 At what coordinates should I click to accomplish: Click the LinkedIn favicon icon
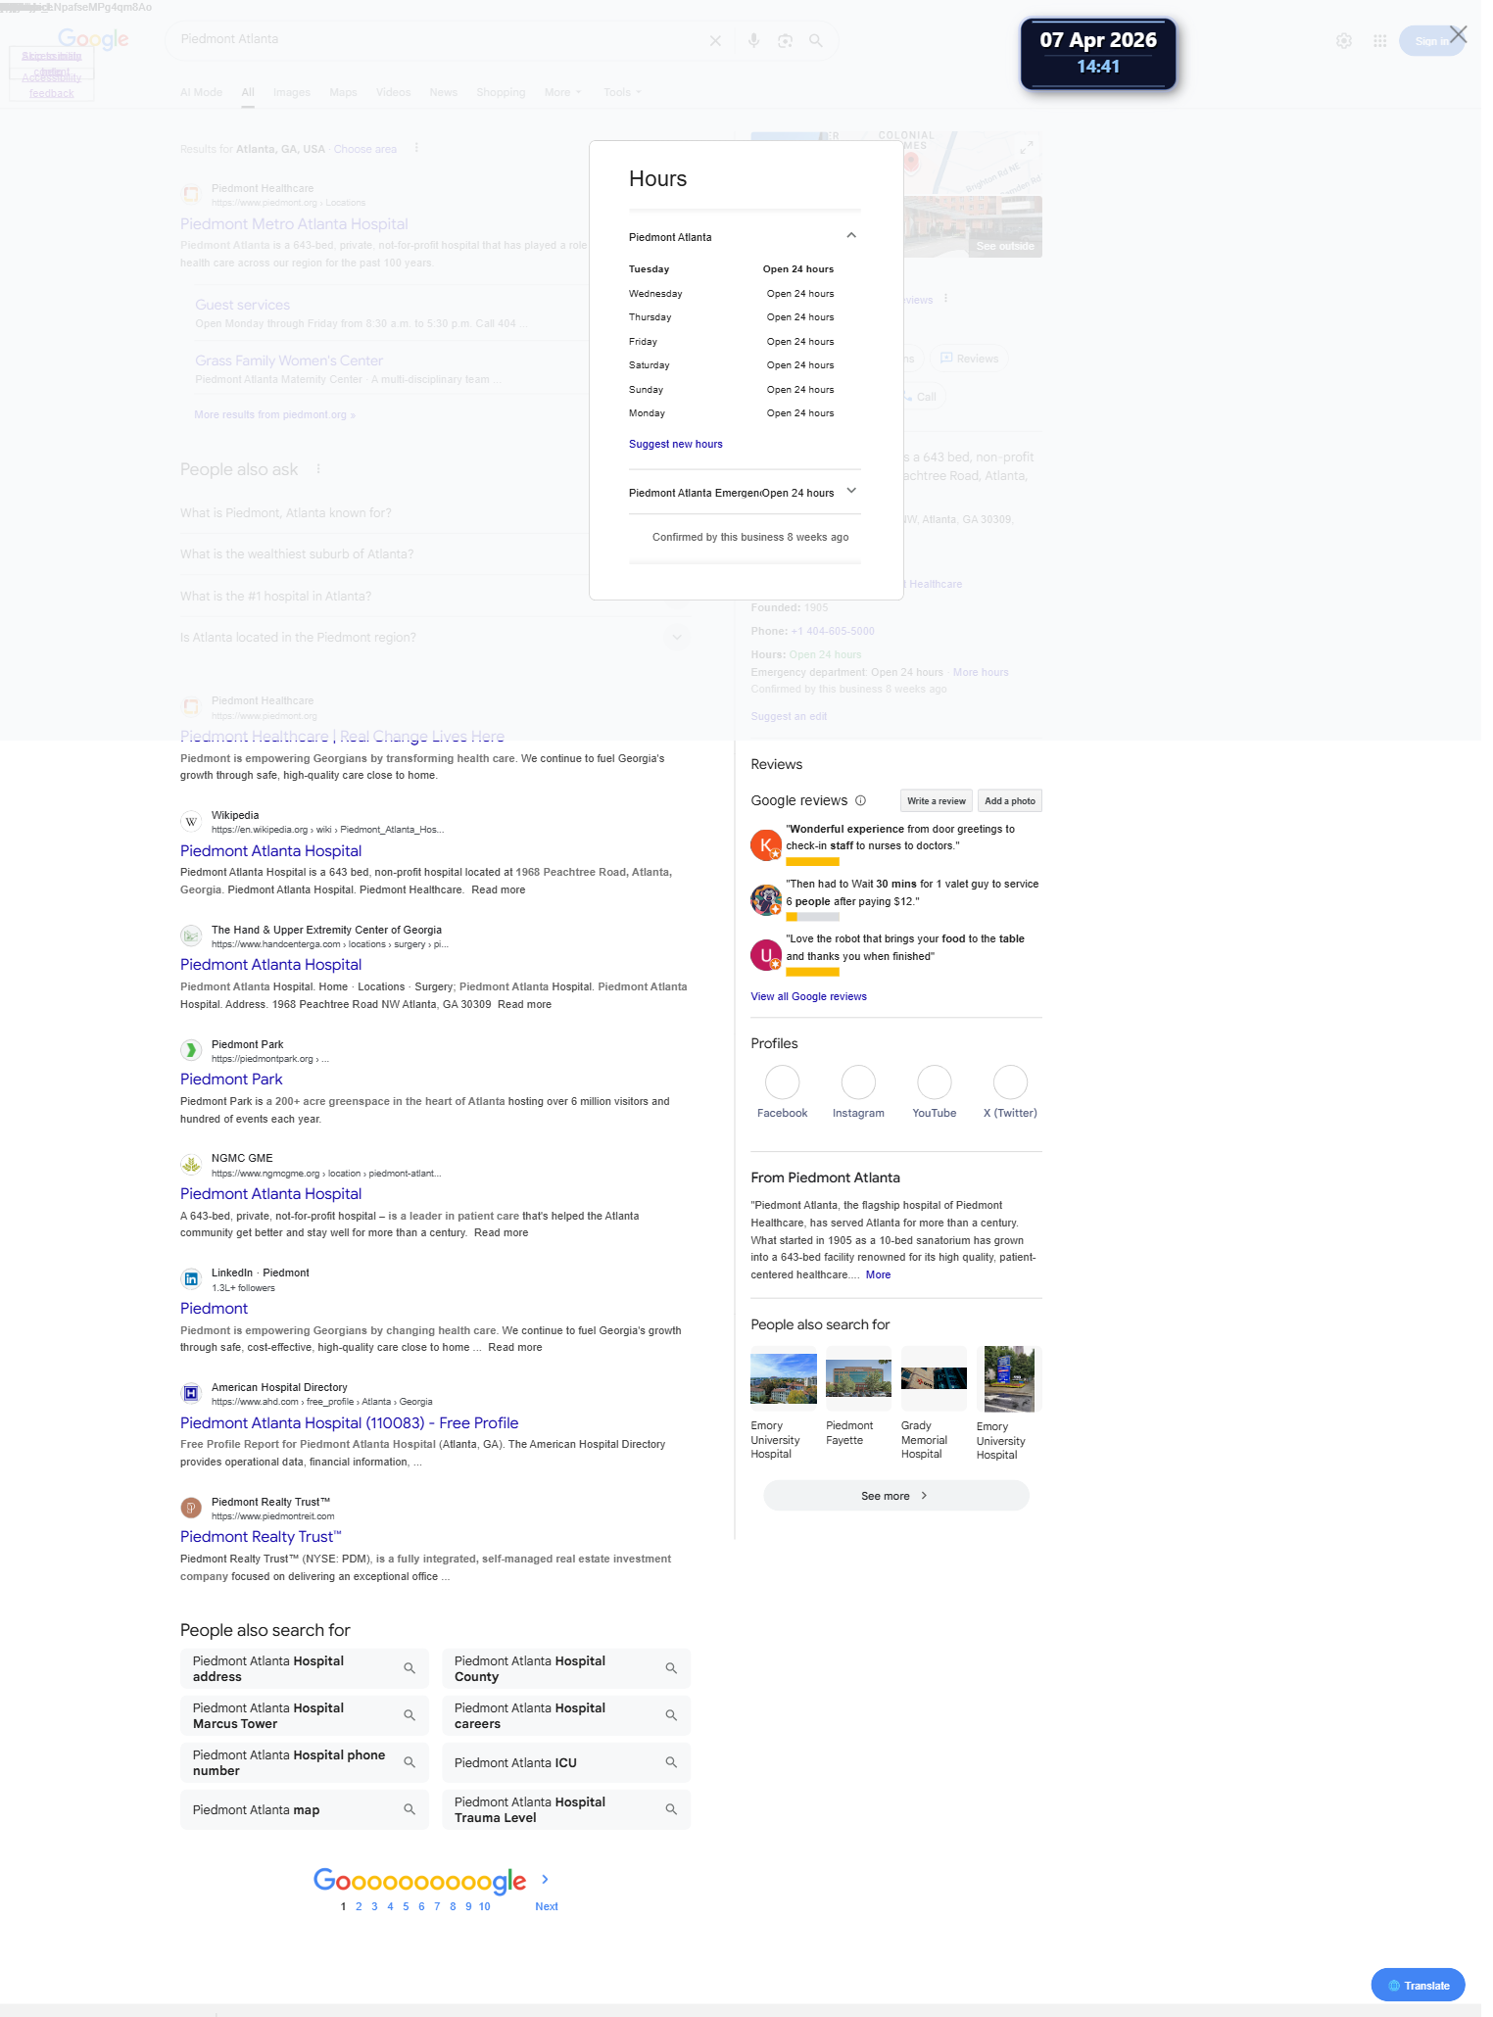pyautogui.click(x=191, y=1279)
